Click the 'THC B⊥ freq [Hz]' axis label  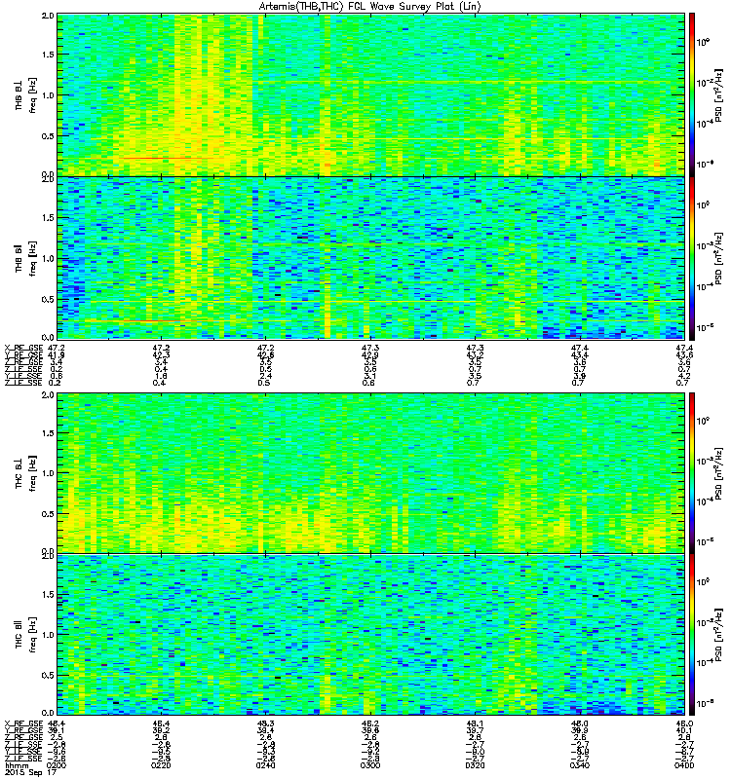click(26, 473)
